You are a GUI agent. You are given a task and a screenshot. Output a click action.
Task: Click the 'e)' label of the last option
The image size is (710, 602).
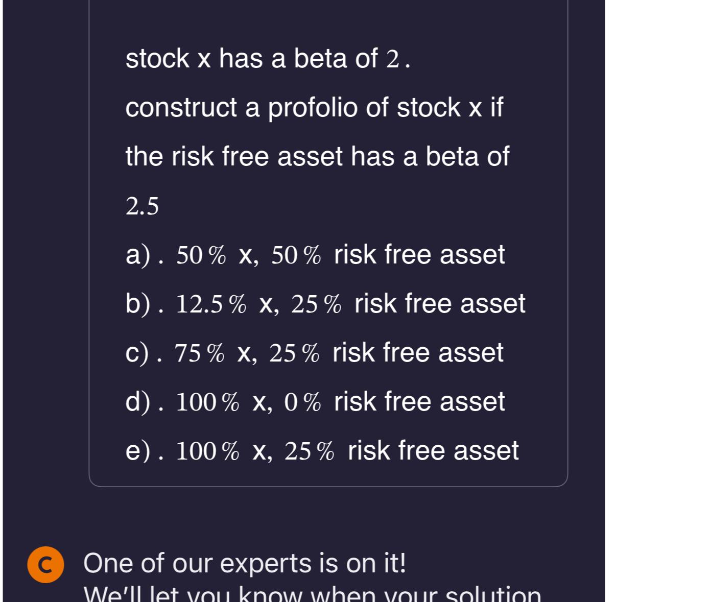(x=138, y=451)
